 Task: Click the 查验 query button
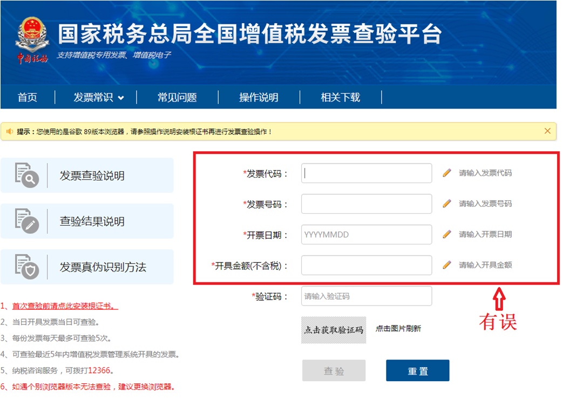coord(334,370)
